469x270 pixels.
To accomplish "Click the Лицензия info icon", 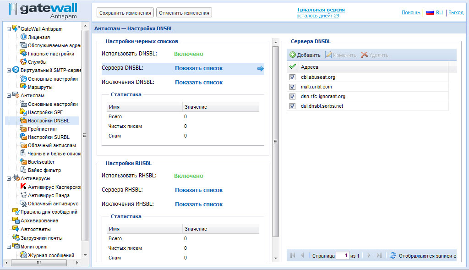I will click(x=23, y=37).
